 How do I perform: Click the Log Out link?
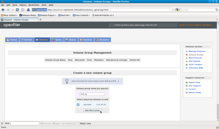click(182, 25)
